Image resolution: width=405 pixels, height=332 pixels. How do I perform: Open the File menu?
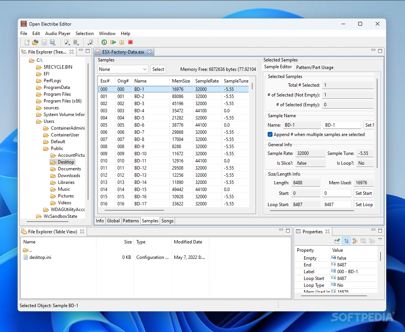24,34
